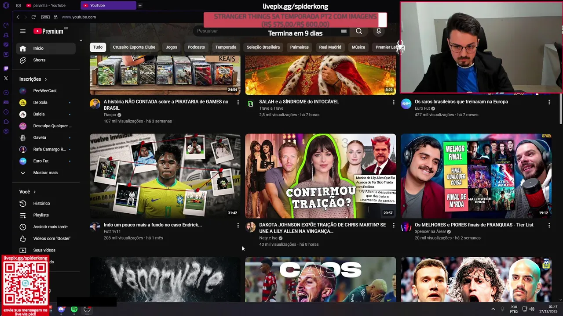Click the www.youtube.com address bar

79,17
